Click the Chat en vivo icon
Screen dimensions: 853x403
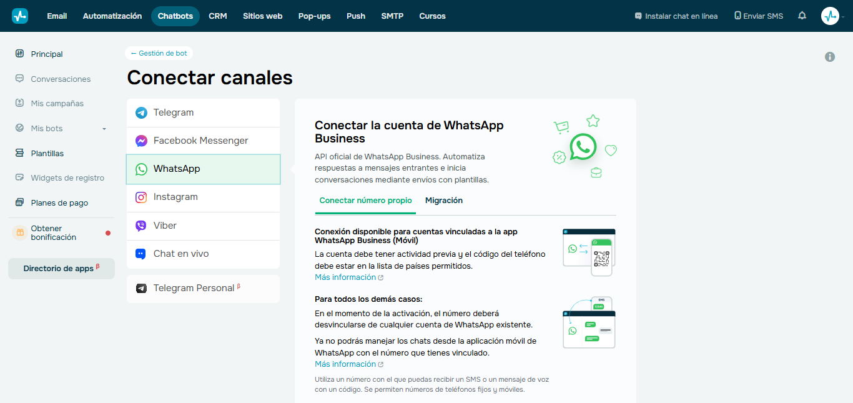tap(141, 254)
